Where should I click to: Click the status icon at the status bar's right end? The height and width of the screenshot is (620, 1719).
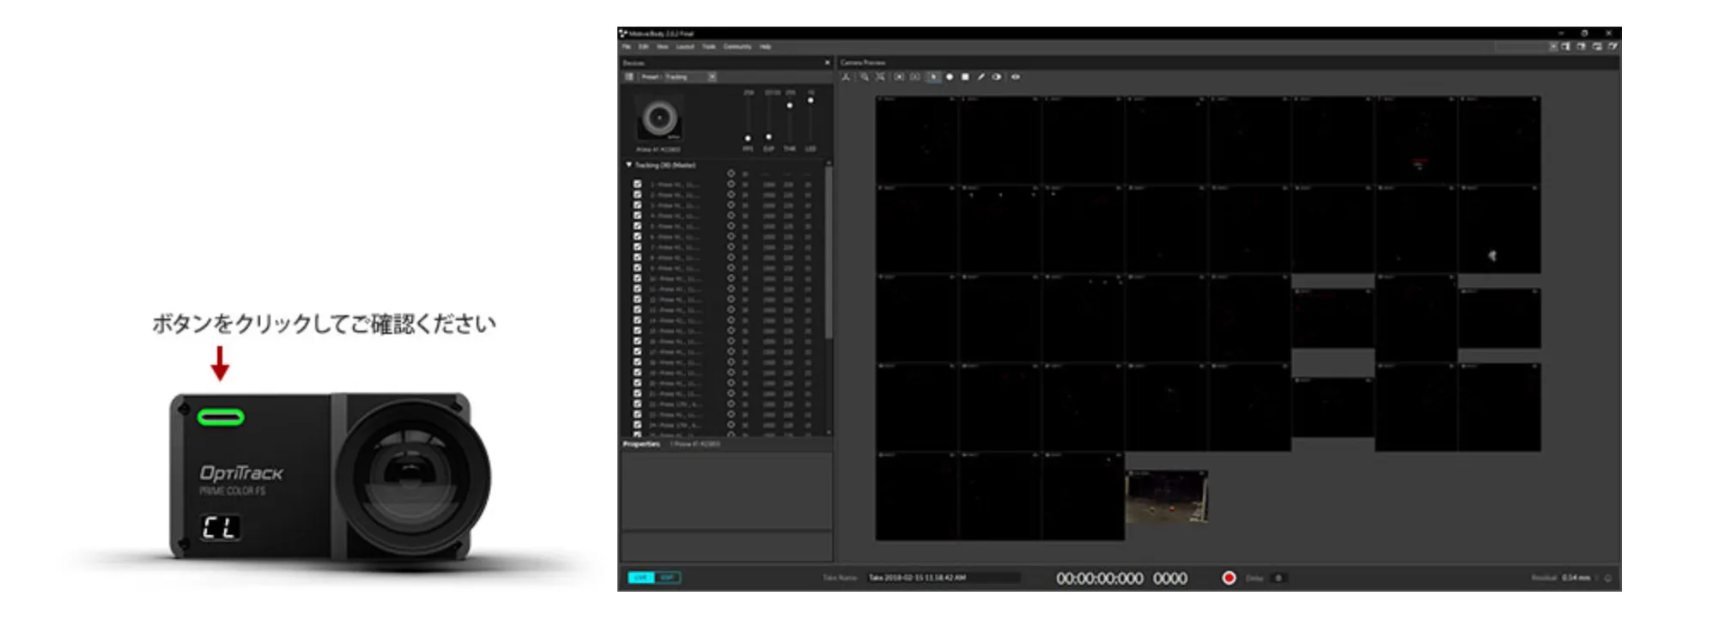click(x=1608, y=578)
